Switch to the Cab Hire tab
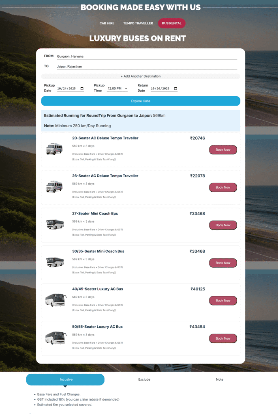This screenshot has width=278, height=416. coord(107,23)
